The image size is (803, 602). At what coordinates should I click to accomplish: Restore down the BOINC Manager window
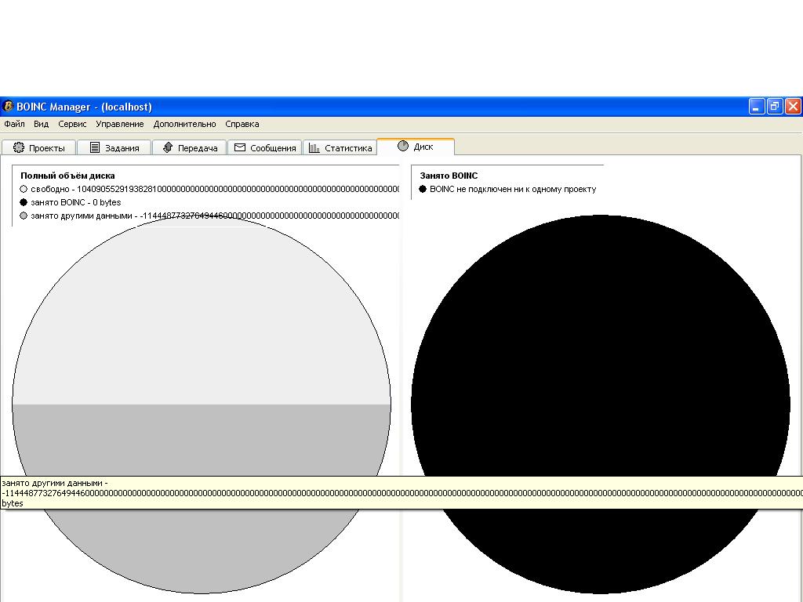click(x=774, y=107)
